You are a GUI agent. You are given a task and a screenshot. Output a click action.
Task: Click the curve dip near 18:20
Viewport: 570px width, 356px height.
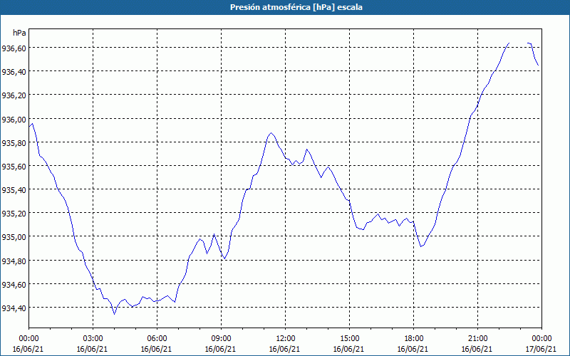tap(420, 246)
